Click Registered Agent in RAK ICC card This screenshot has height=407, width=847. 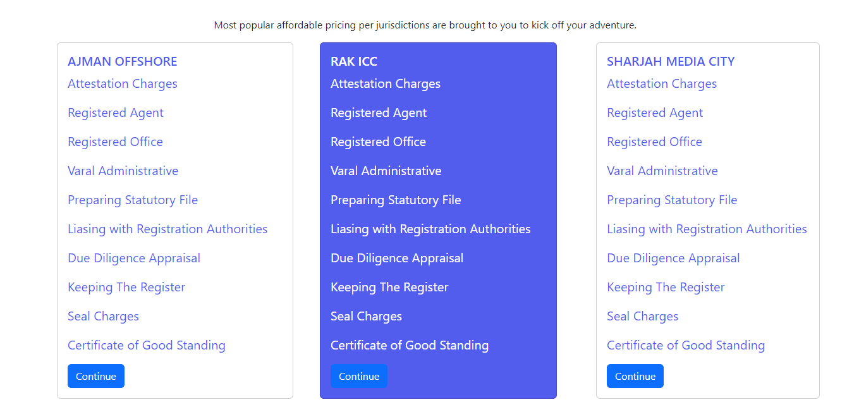[378, 112]
